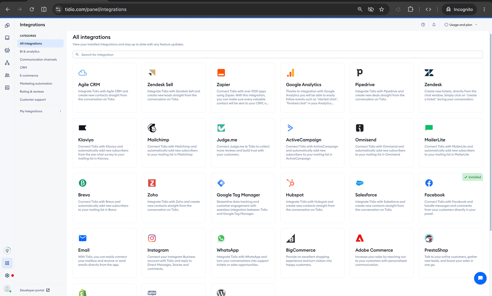
Task: Click the Google Tag Manager diamond icon
Action: coord(221,183)
